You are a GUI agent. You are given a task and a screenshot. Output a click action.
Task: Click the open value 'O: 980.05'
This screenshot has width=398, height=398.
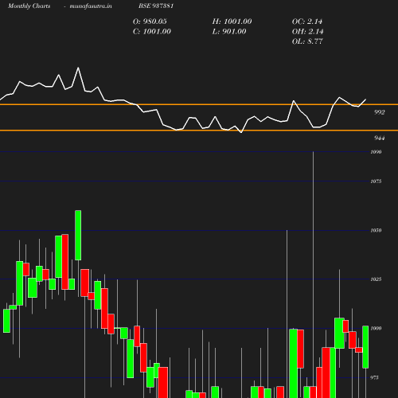click(x=150, y=21)
